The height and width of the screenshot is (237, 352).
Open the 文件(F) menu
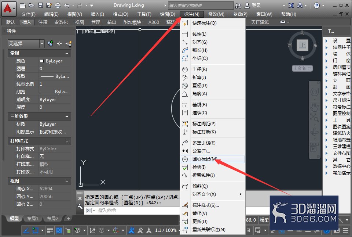pos(29,14)
